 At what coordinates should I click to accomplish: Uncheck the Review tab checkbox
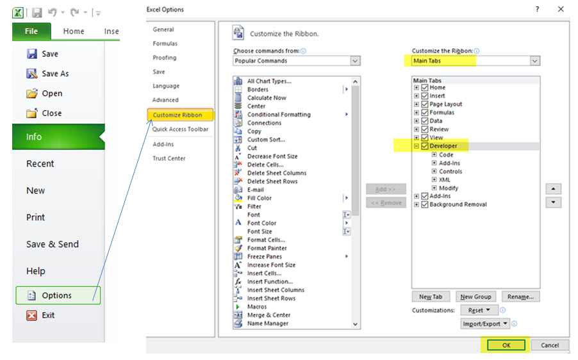pos(425,129)
